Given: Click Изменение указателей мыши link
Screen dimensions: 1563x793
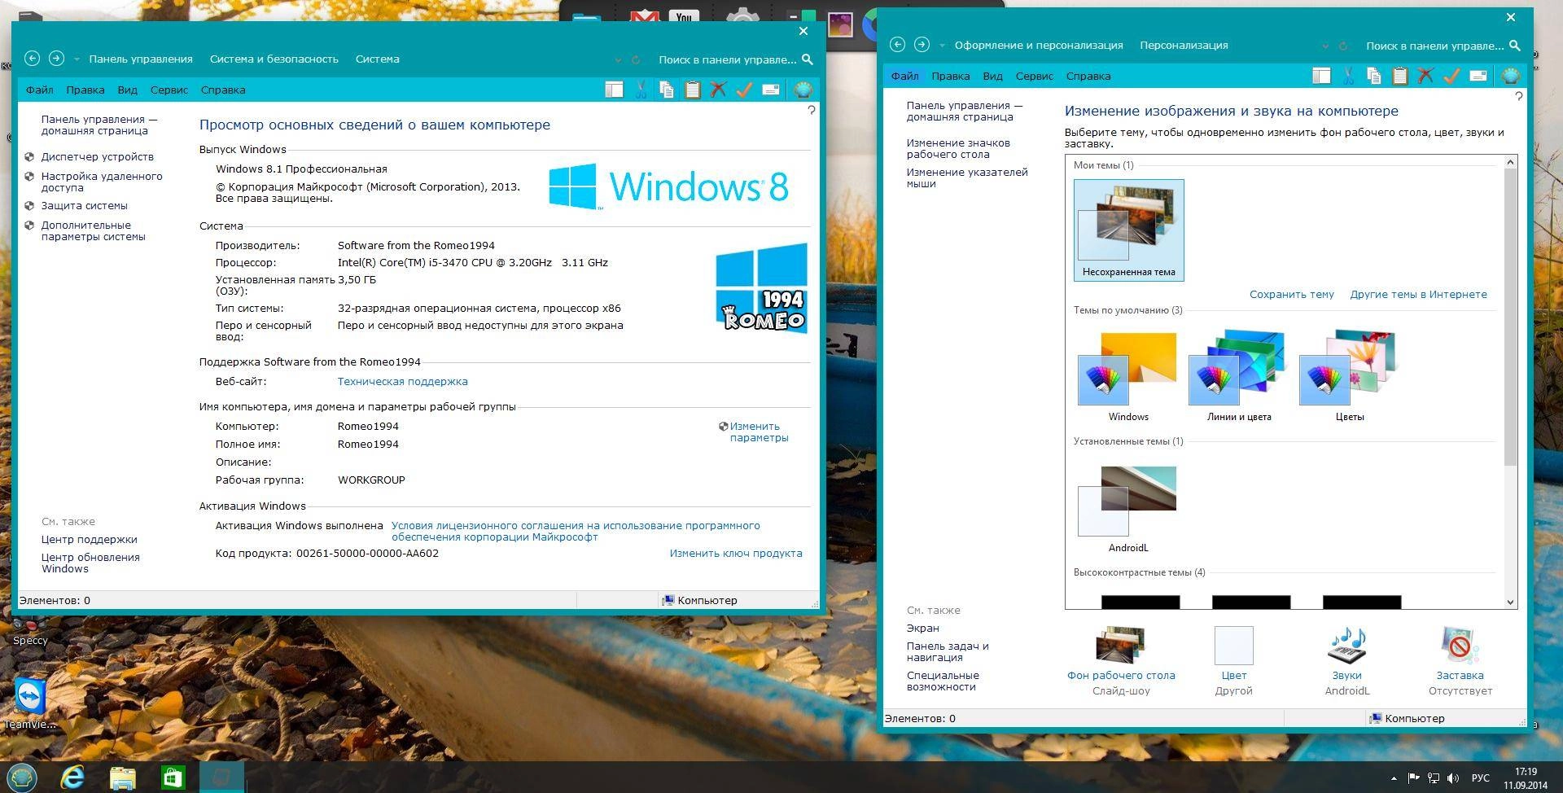Looking at the screenshot, I should click(966, 177).
